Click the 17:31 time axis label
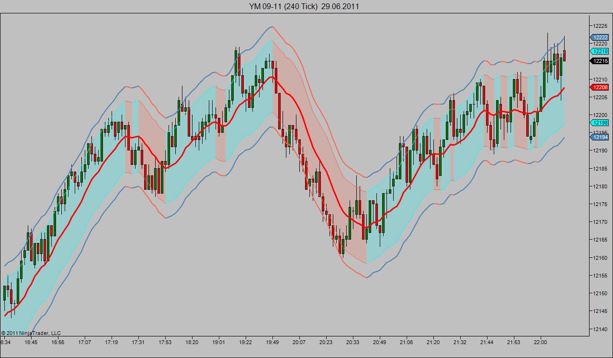The image size is (613, 358). (138, 343)
